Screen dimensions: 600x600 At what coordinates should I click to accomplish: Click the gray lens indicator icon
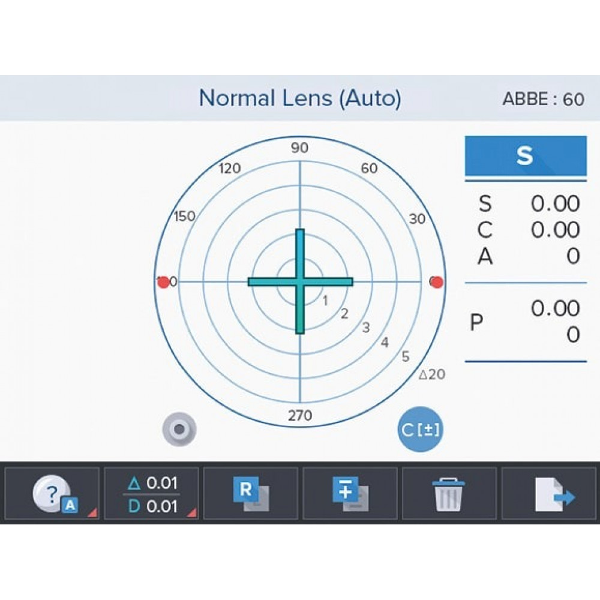click(x=179, y=429)
